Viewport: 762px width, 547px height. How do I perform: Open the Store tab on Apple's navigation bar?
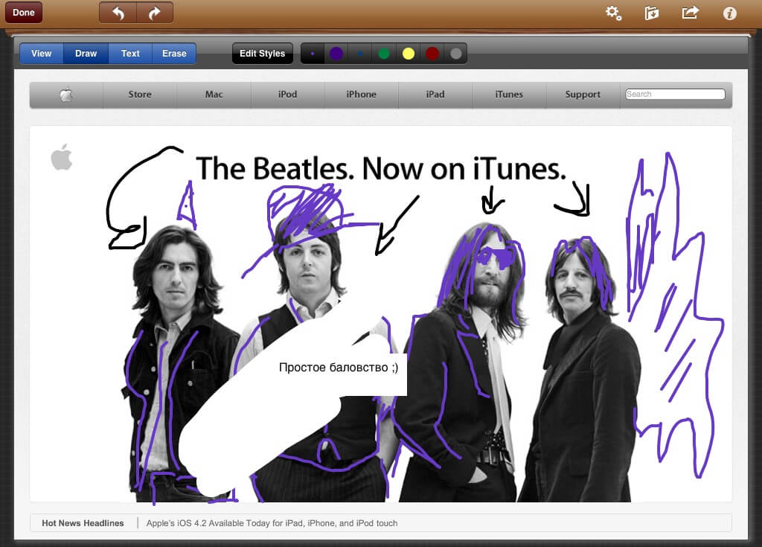[x=140, y=95]
